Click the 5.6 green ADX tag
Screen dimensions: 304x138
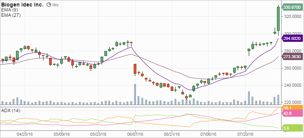[x=293, y=128]
